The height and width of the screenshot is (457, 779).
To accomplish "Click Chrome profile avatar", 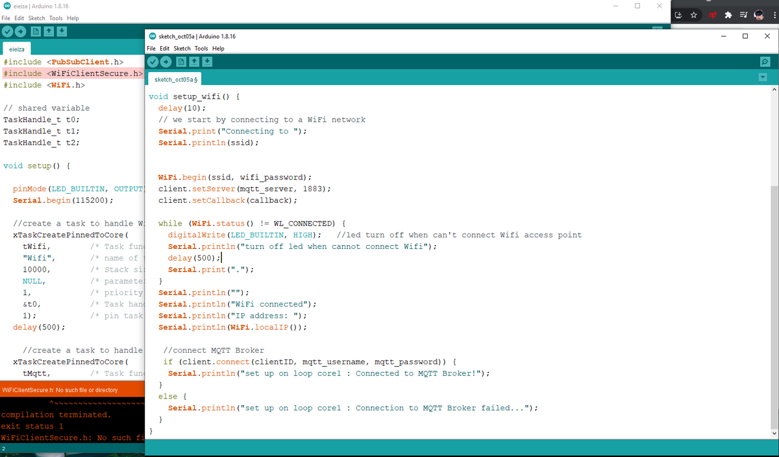I will point(758,14).
